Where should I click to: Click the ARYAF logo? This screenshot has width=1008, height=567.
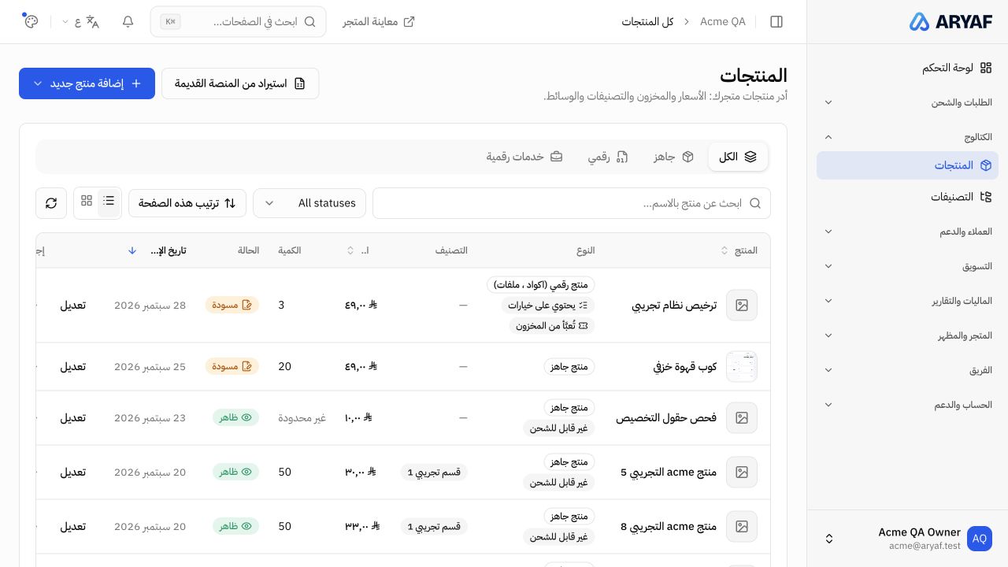click(x=951, y=21)
